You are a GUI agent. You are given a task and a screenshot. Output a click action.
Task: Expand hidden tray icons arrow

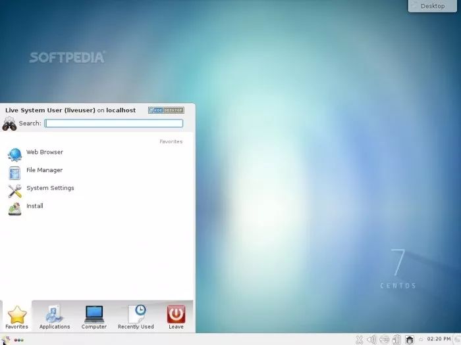(421, 340)
